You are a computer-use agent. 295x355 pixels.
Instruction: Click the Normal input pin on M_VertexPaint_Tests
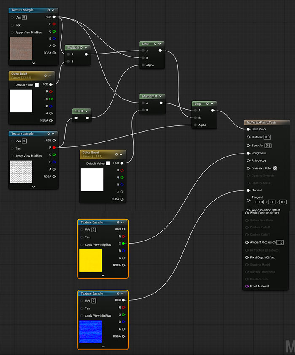click(248, 190)
